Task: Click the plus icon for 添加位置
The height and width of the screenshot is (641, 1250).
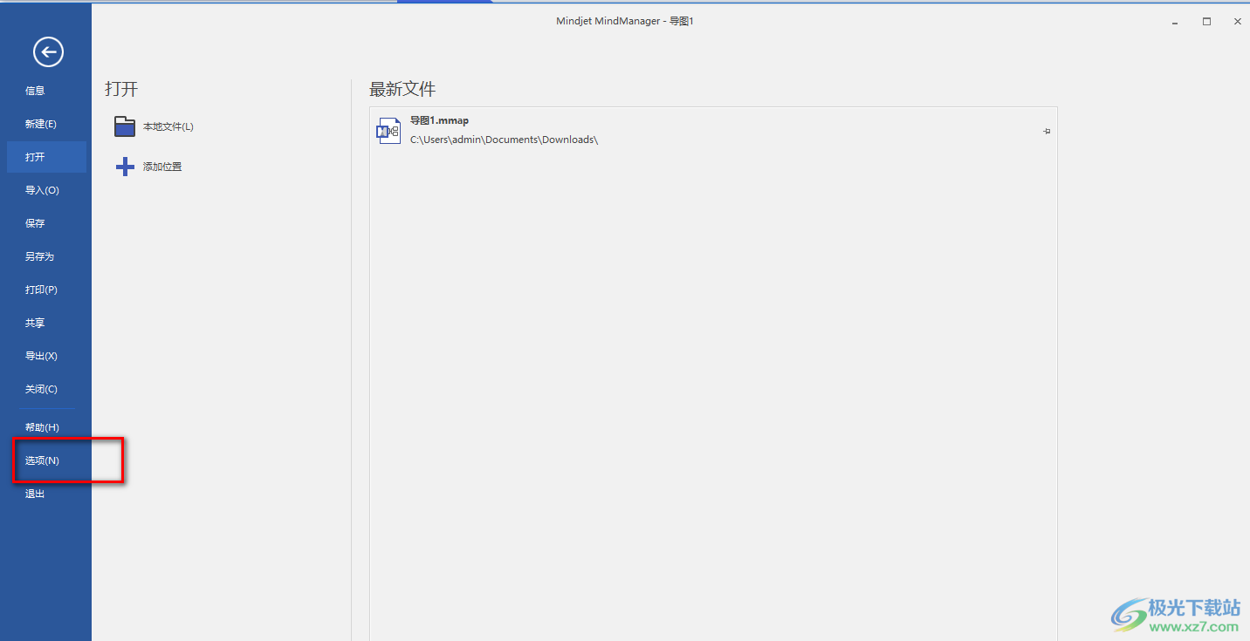Action: coord(125,167)
